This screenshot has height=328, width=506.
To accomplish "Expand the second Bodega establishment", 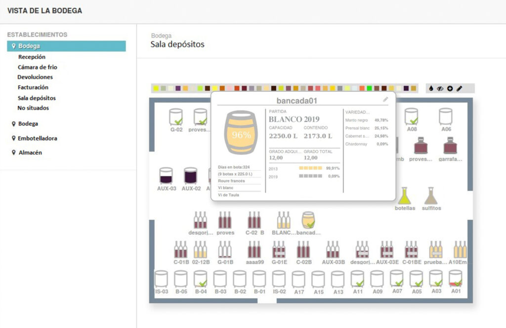I will (x=28, y=124).
